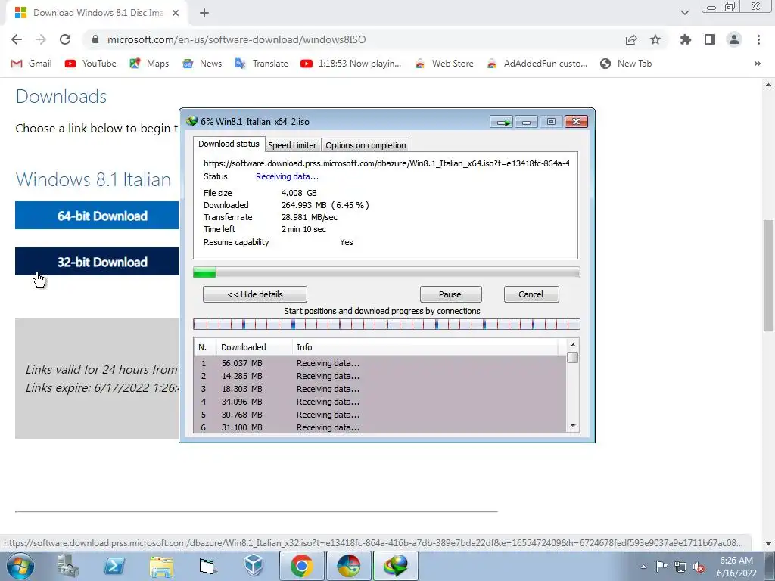Screen dimensions: 775x581
Task: Minimize the IDM download dialog
Action: (x=527, y=122)
